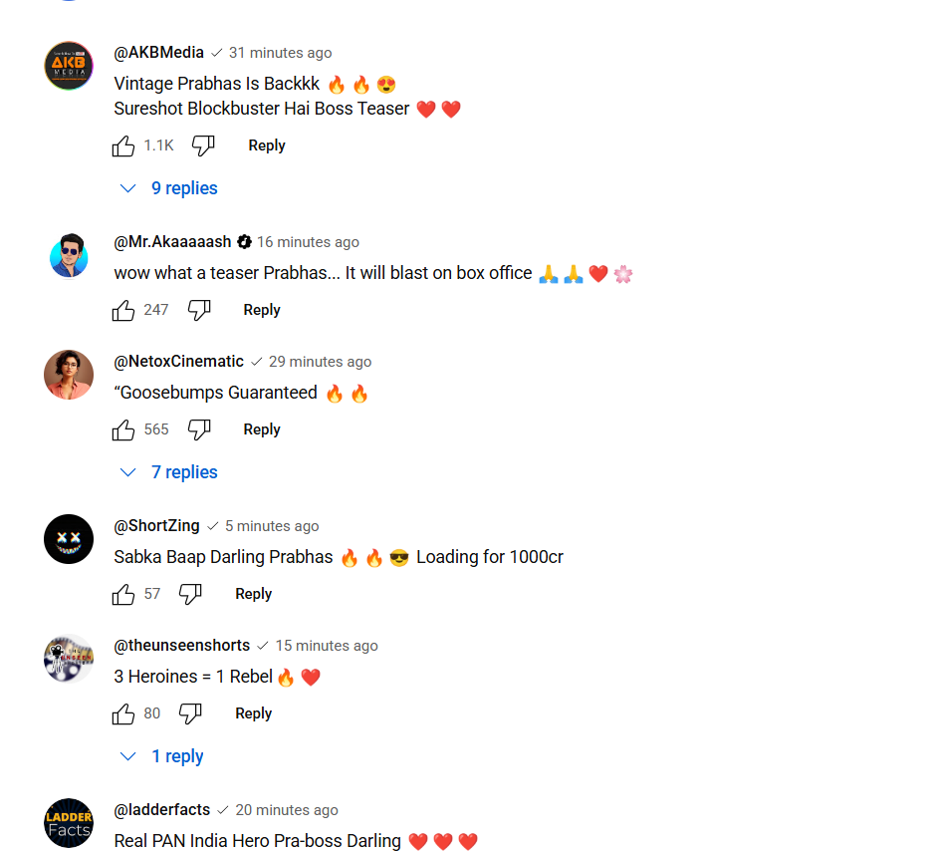This screenshot has width=939, height=851.
Task: Expand 1 reply under theunseenshorts
Action: pyautogui.click(x=161, y=756)
